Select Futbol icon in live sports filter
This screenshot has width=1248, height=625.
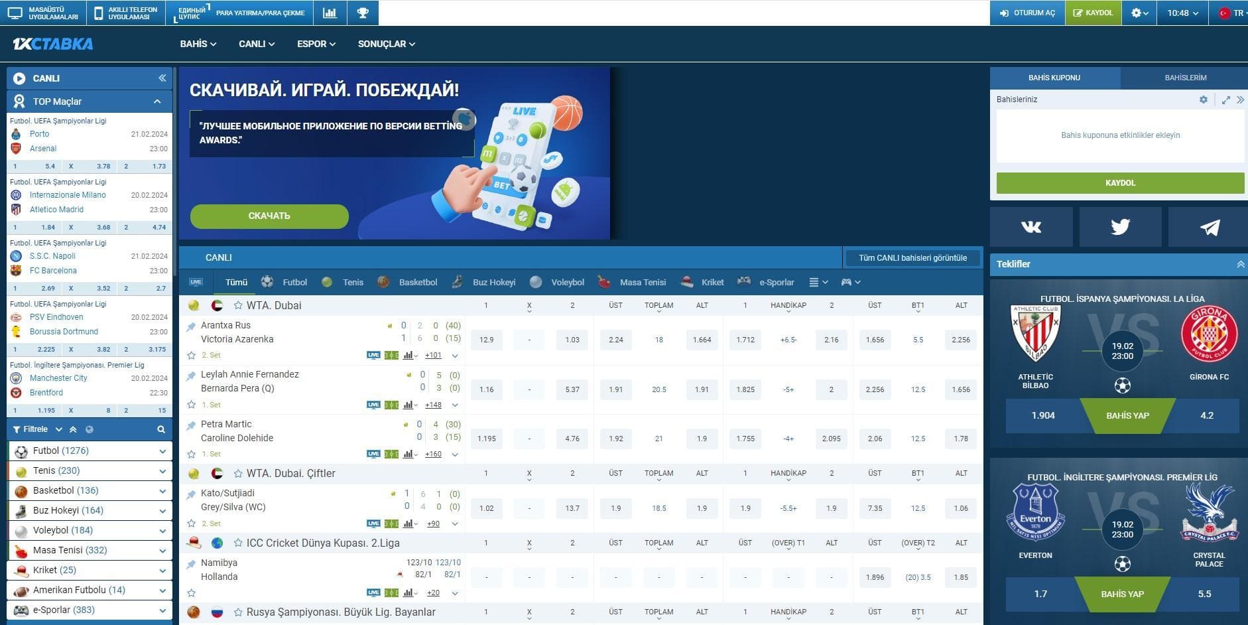267,282
